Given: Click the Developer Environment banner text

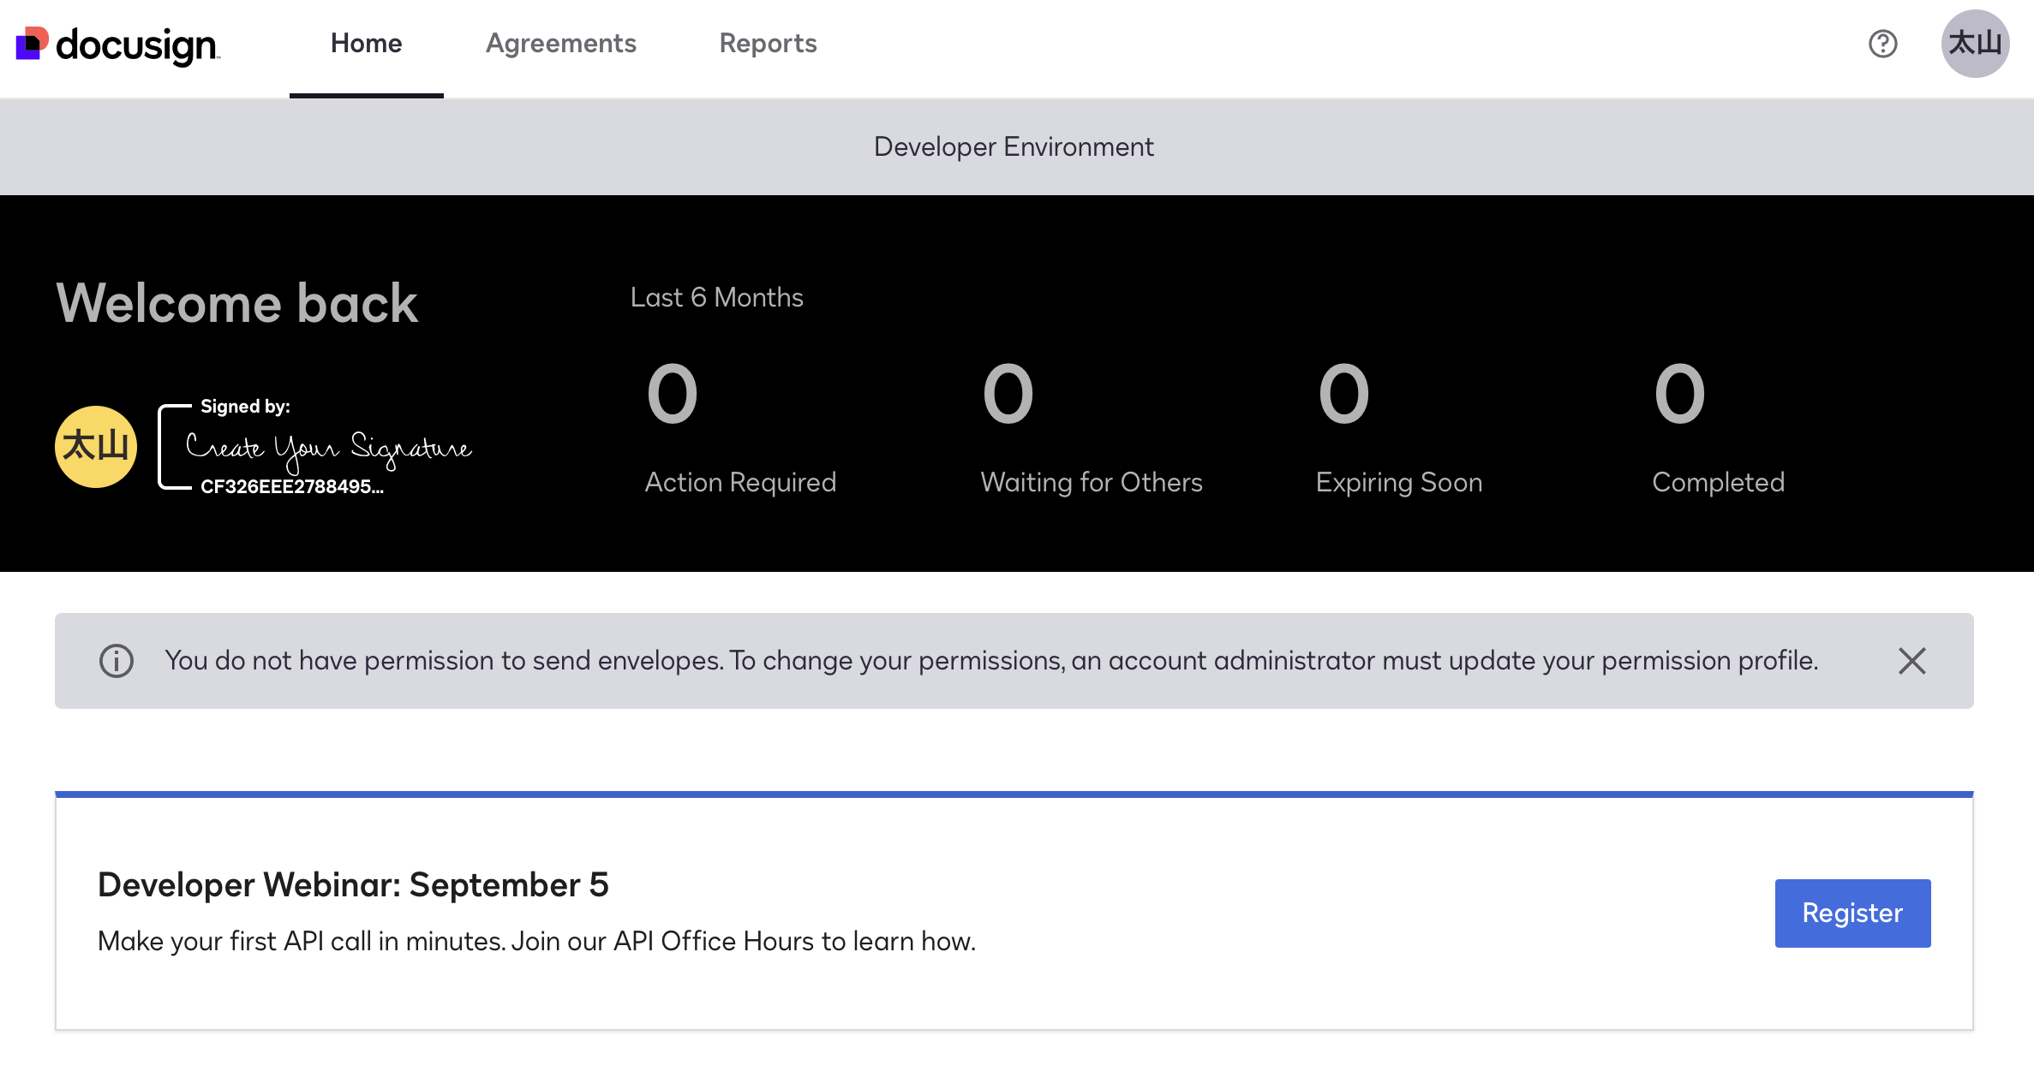Looking at the screenshot, I should pyautogui.click(x=1014, y=147).
